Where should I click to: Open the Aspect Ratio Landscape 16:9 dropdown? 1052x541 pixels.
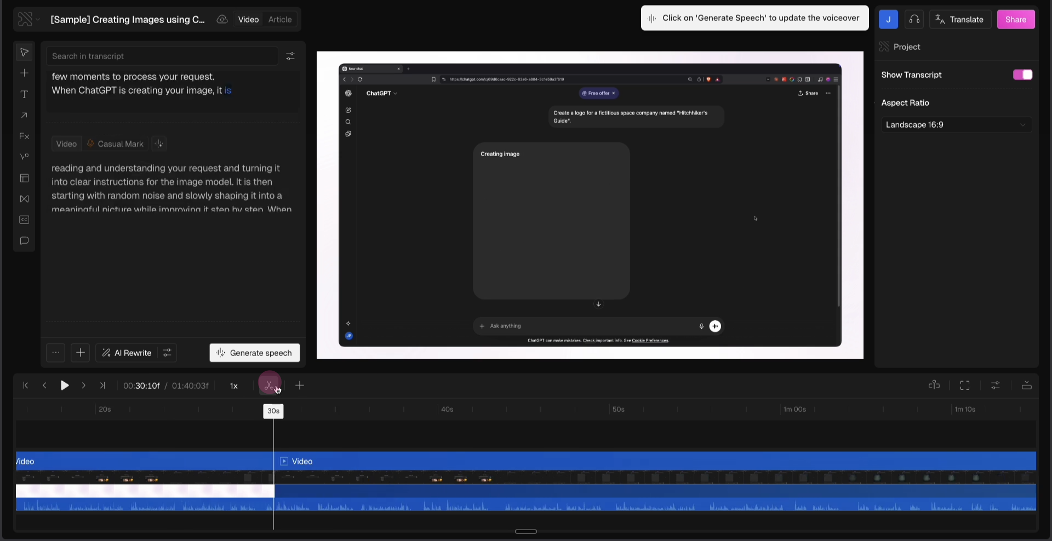tap(956, 125)
